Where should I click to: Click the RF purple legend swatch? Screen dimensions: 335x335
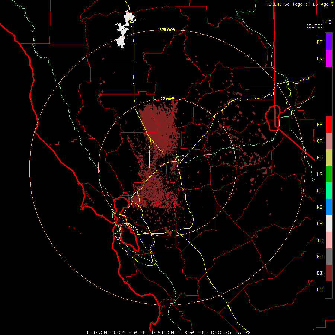click(x=329, y=42)
